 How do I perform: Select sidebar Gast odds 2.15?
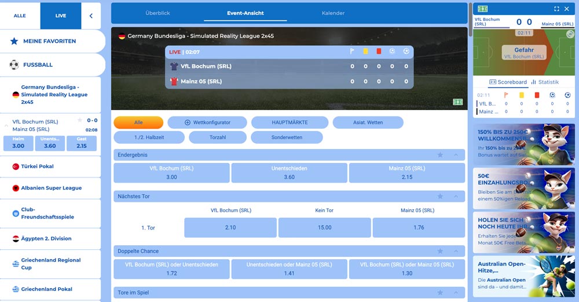(82, 143)
